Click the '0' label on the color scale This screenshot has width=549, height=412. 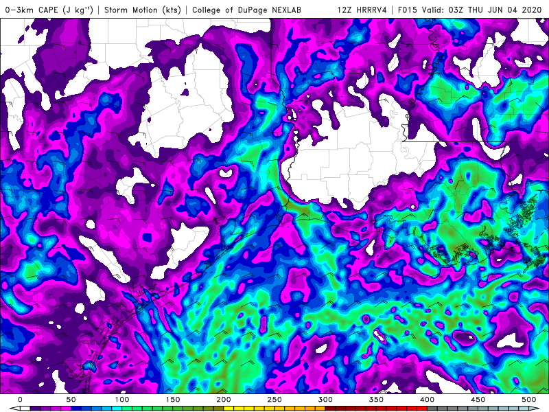coord(20,400)
